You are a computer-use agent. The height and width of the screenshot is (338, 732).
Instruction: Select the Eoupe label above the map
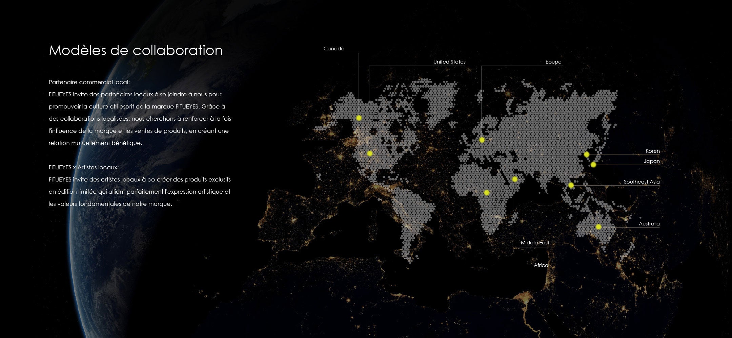tap(553, 62)
